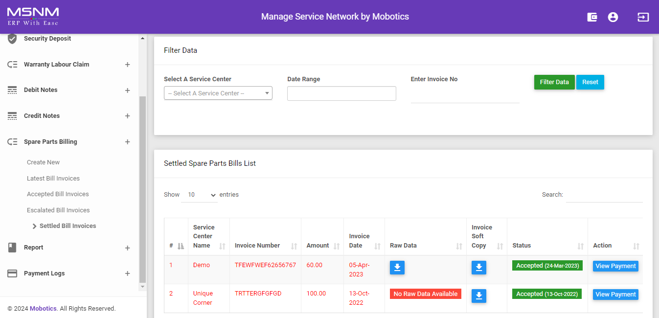Open Select A Service Center dropdown
This screenshot has width=659, height=318.
pyautogui.click(x=218, y=93)
